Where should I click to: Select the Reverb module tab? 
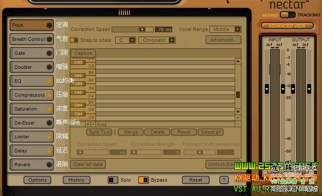pyautogui.click(x=31, y=165)
